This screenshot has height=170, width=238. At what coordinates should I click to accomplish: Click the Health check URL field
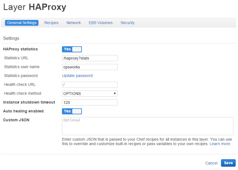pos(90,85)
